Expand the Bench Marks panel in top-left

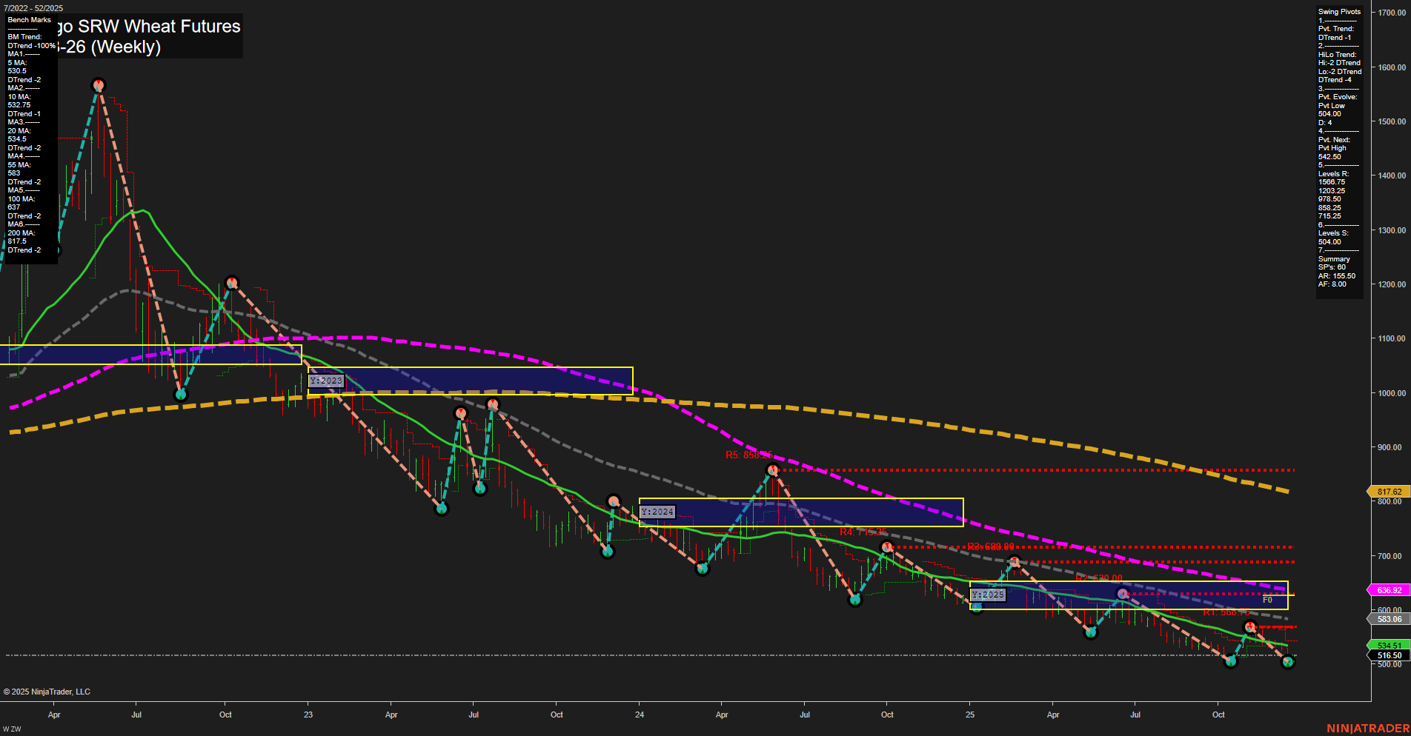[x=28, y=19]
